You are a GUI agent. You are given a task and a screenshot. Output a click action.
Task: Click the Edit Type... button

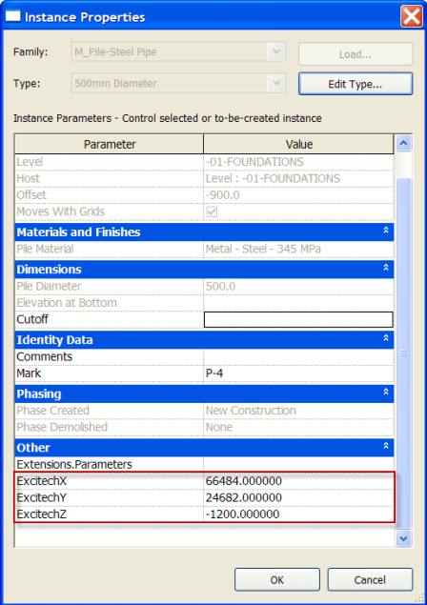[356, 84]
